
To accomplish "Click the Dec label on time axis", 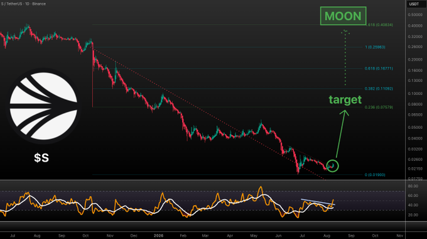I will pos(134,236).
